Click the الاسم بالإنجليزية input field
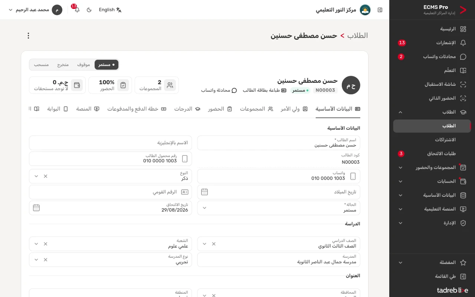 point(111,143)
